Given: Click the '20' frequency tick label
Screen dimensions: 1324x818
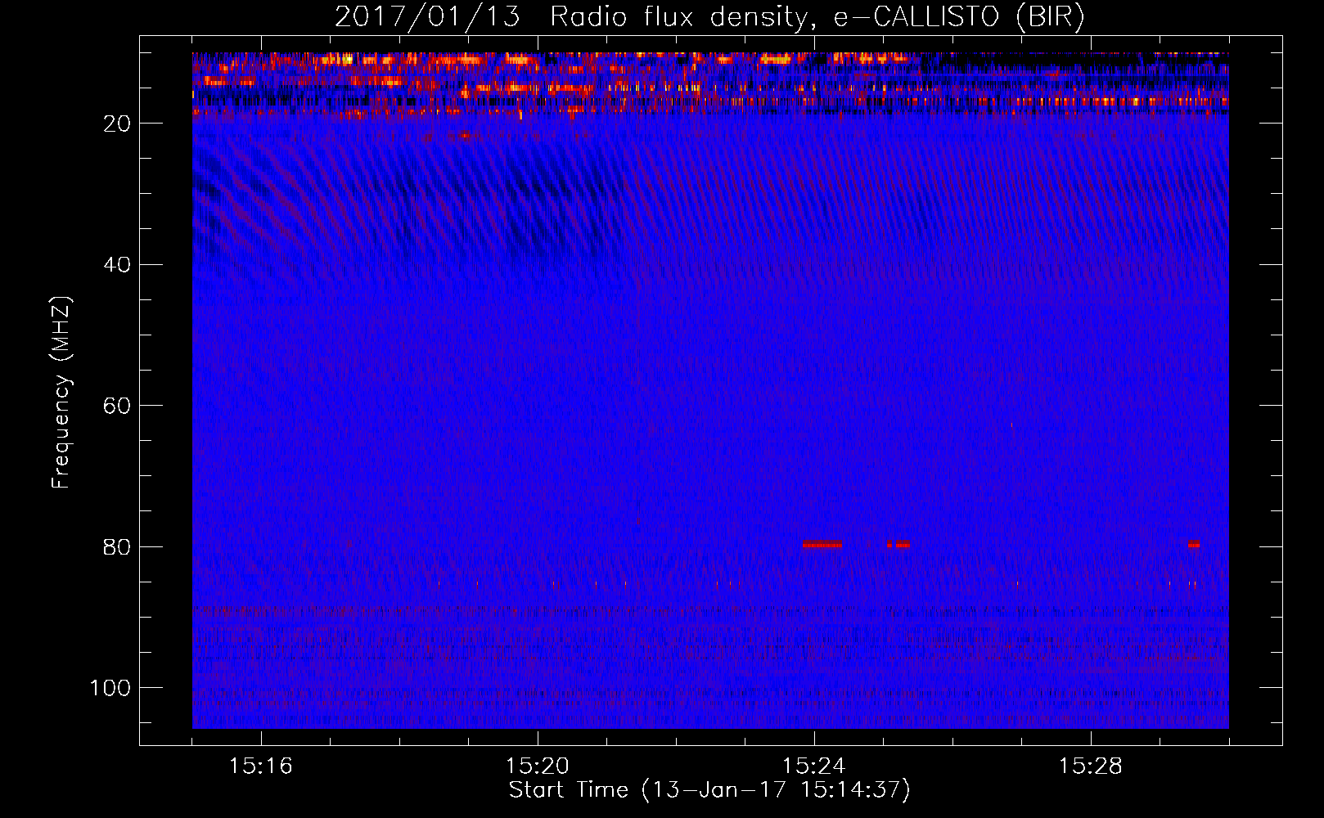Looking at the screenshot, I should [x=117, y=124].
